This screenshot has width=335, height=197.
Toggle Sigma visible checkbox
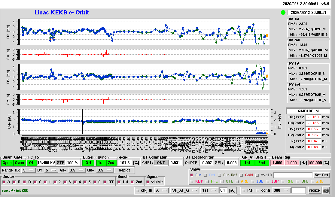[148, 182]
